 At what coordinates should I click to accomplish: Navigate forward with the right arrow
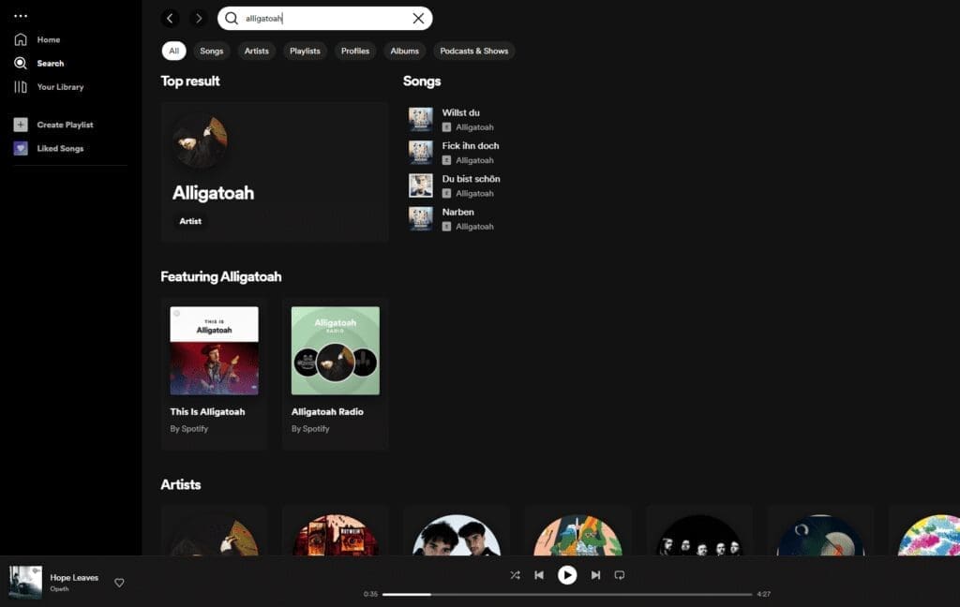click(199, 19)
